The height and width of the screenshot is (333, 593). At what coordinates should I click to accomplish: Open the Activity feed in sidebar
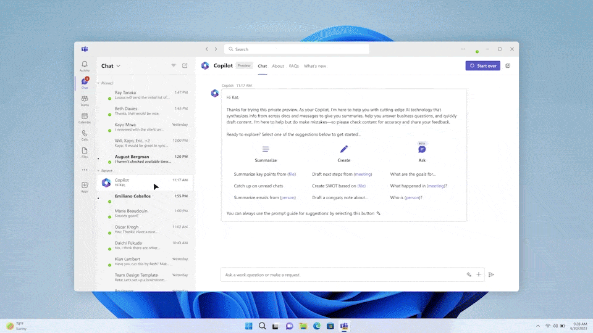coord(85,65)
